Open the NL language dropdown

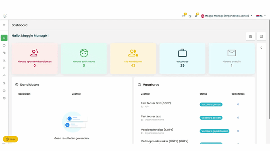pos(261,16)
